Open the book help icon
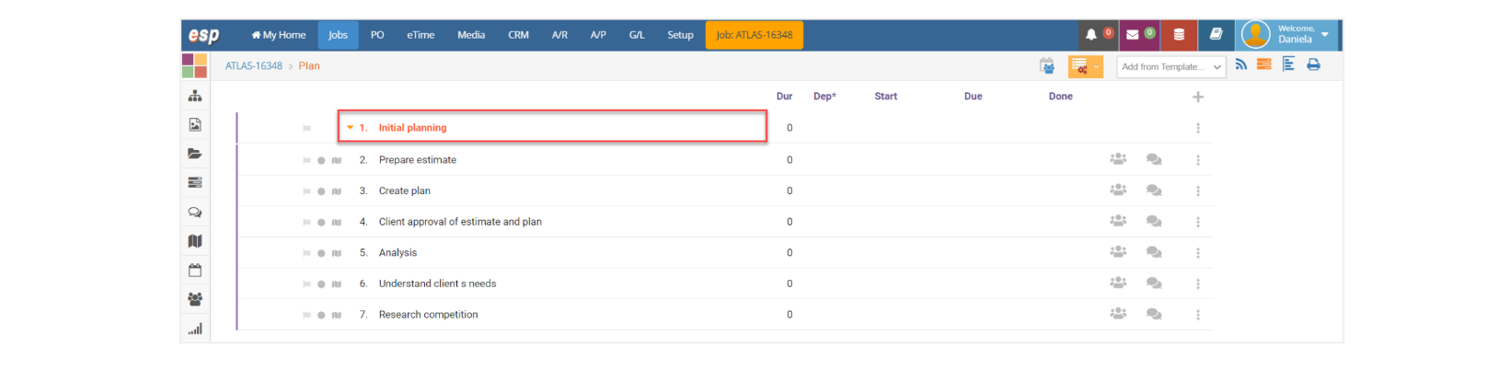Viewport: 1510px width, 370px height. [1216, 34]
